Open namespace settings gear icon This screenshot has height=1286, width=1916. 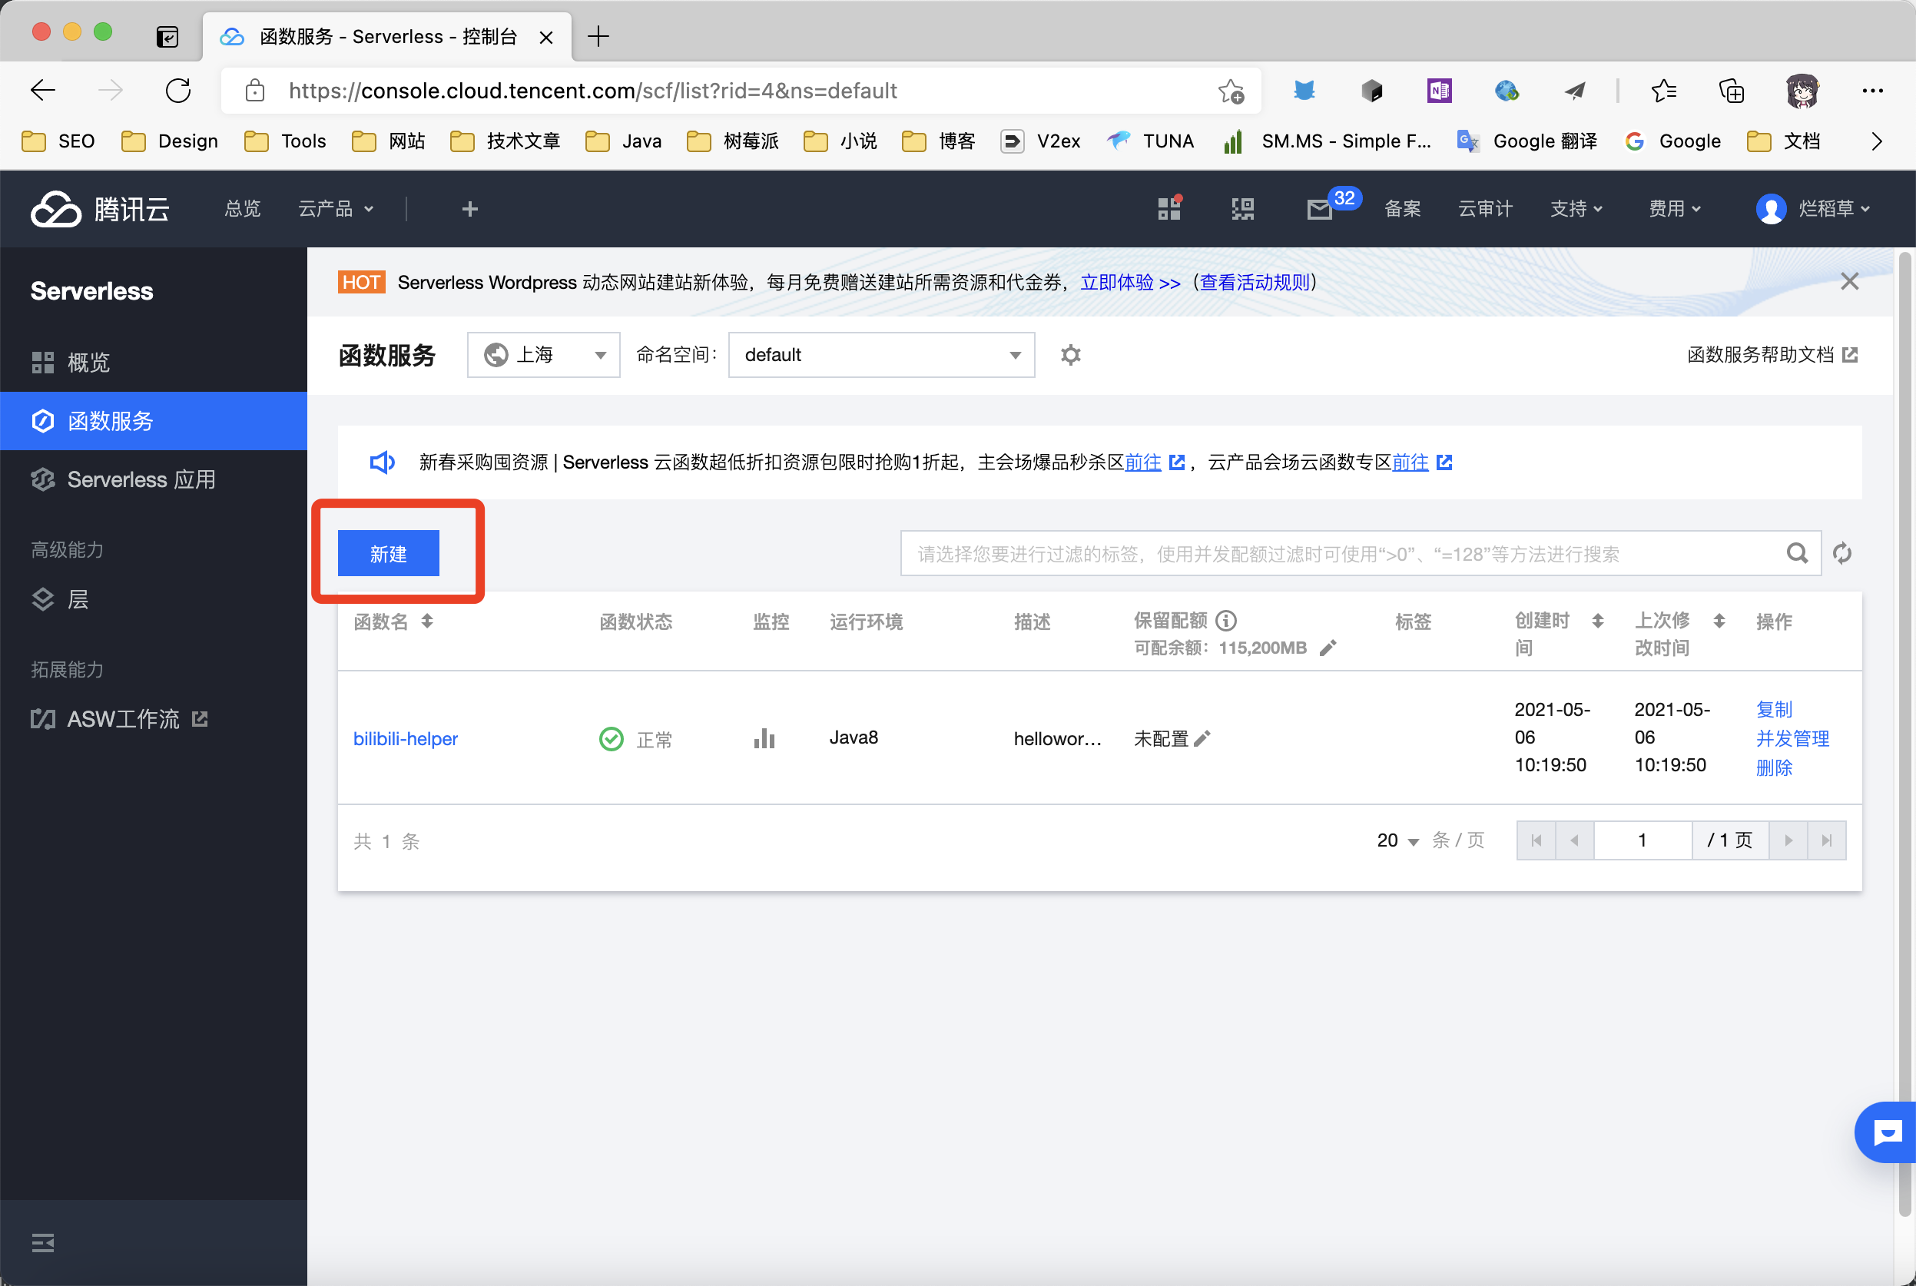click(x=1070, y=355)
